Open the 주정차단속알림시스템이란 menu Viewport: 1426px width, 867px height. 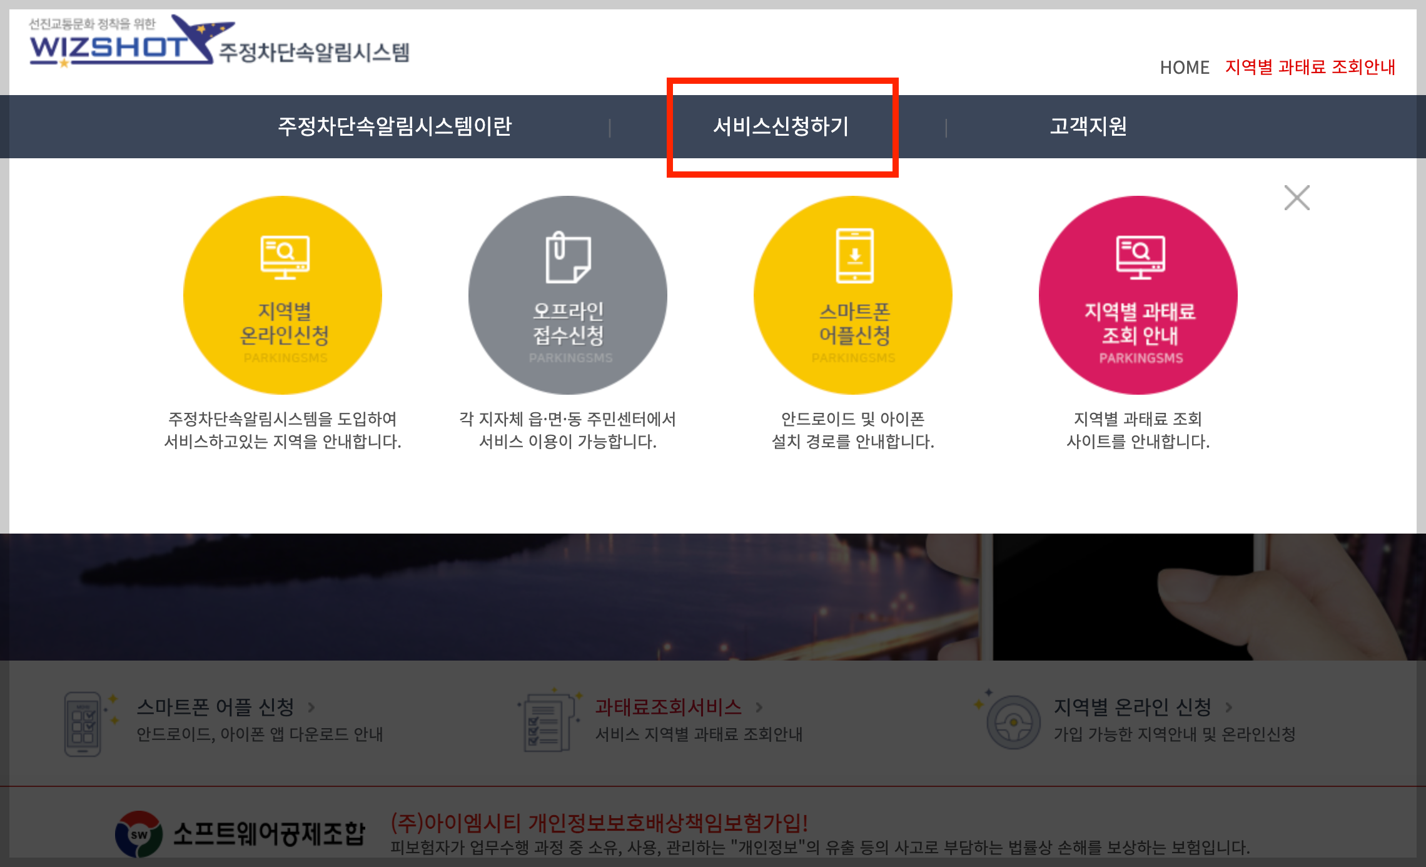(395, 126)
